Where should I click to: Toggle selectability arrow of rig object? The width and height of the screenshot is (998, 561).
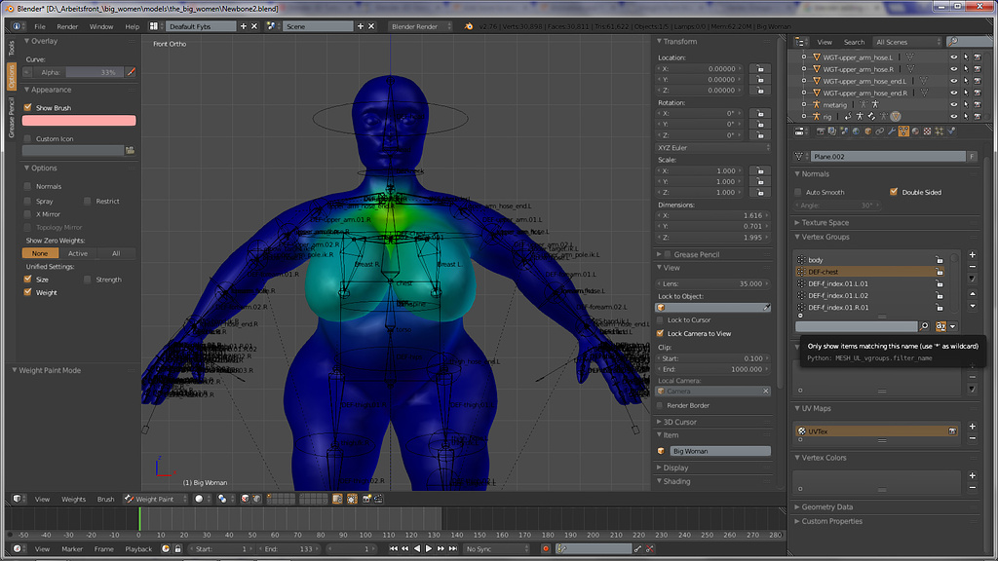pos(966,117)
